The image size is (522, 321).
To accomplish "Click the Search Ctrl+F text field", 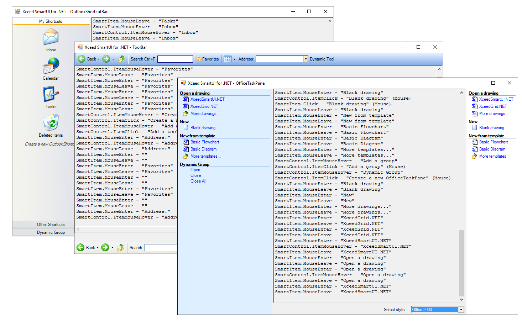I will [175, 59].
